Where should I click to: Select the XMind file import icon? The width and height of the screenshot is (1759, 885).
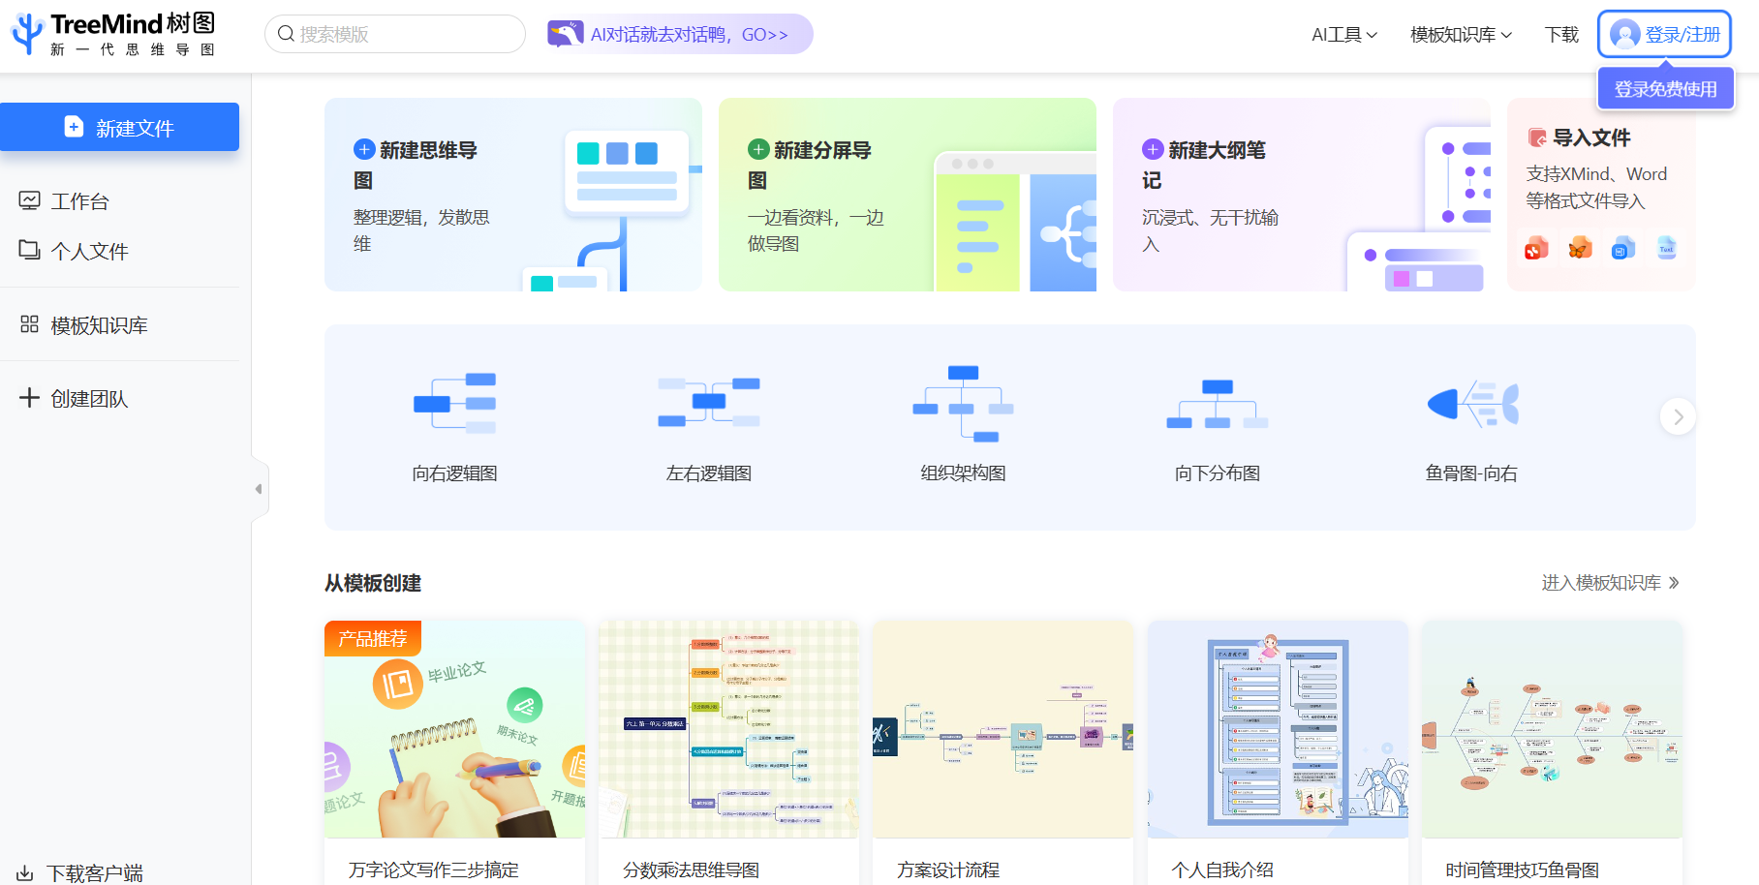tap(1535, 248)
